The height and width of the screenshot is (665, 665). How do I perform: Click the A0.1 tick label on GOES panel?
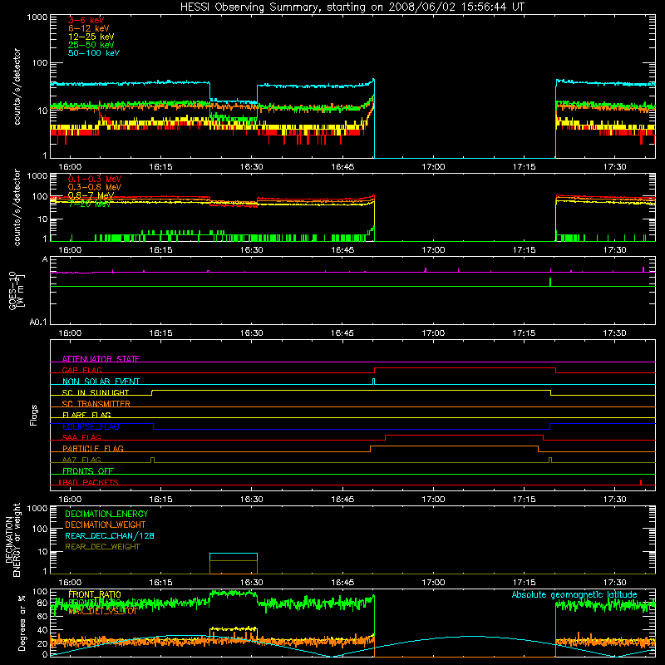click(x=38, y=322)
